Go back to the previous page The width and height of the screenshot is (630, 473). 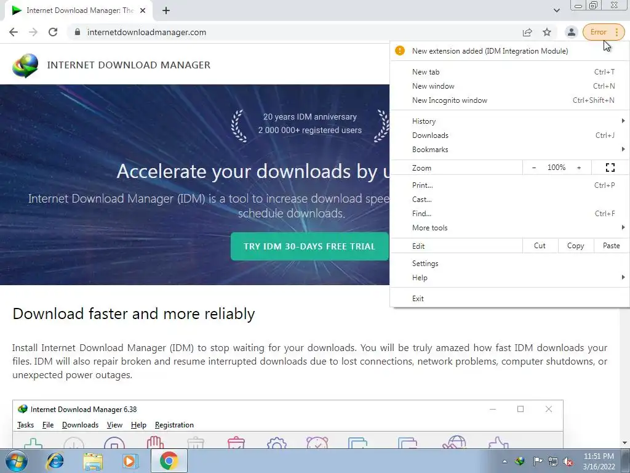(14, 32)
